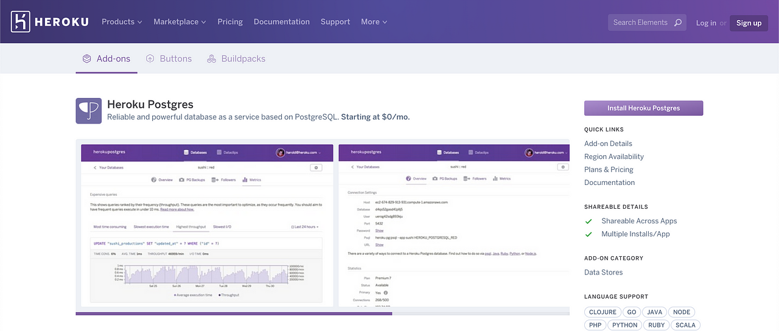Expand the More menu
The image size is (779, 331).
click(x=374, y=22)
